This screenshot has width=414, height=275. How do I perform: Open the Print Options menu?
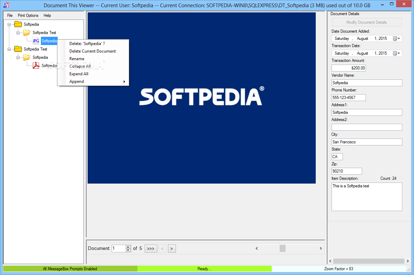pyautogui.click(x=28, y=15)
